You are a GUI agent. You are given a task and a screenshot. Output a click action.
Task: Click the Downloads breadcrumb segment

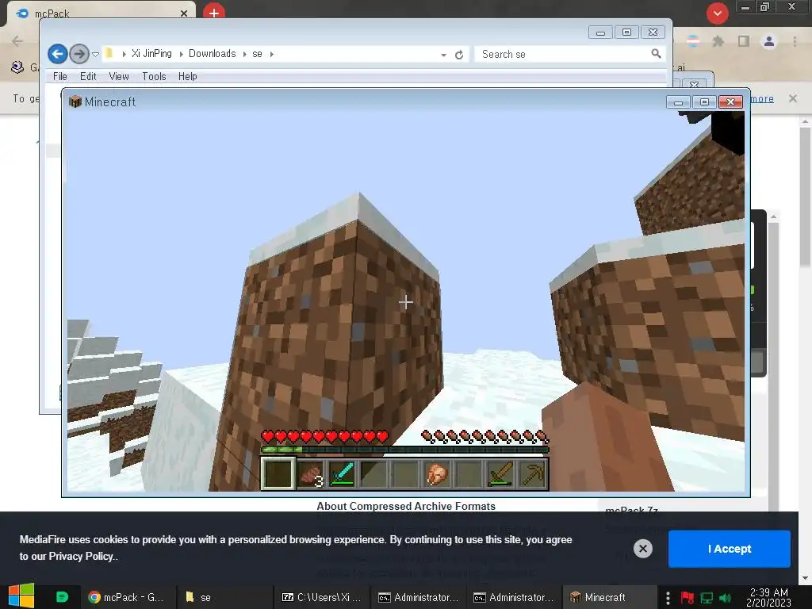tap(212, 54)
